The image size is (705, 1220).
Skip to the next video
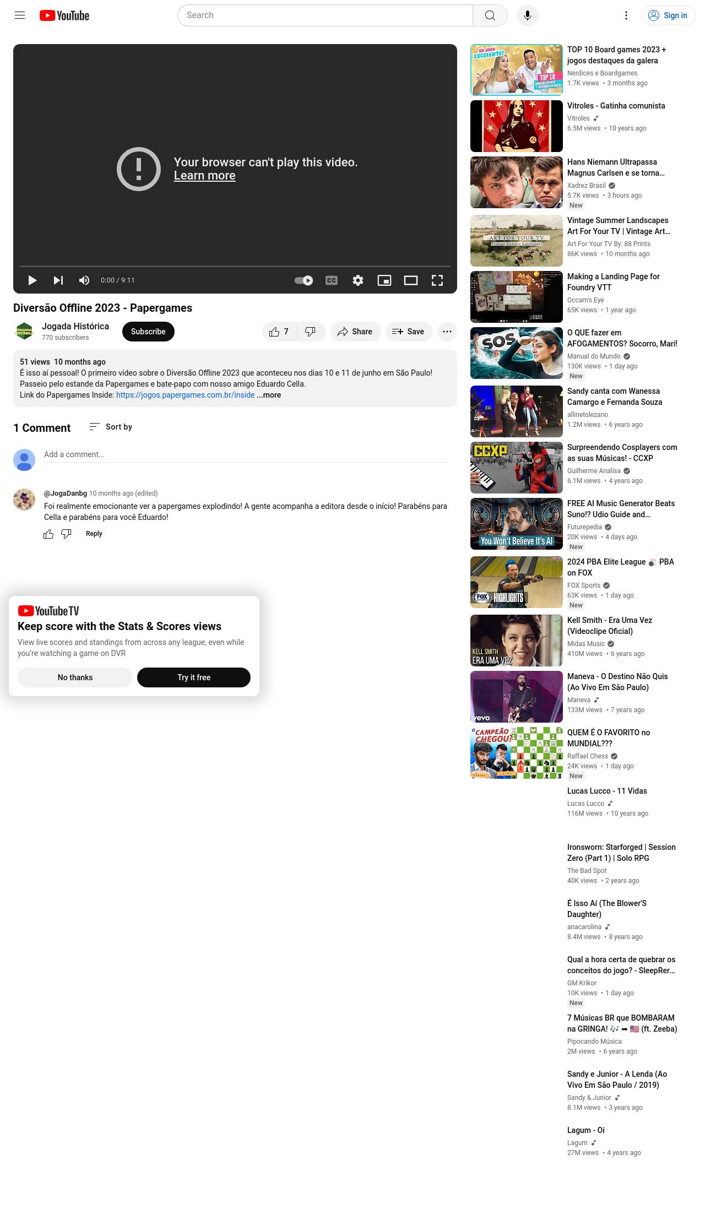[x=58, y=280]
